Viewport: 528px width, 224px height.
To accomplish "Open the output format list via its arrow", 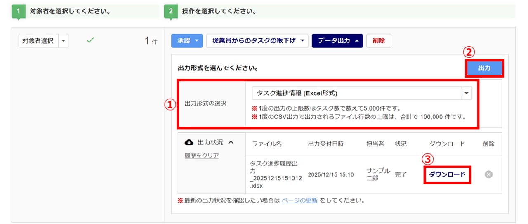I will pyautogui.click(x=466, y=93).
